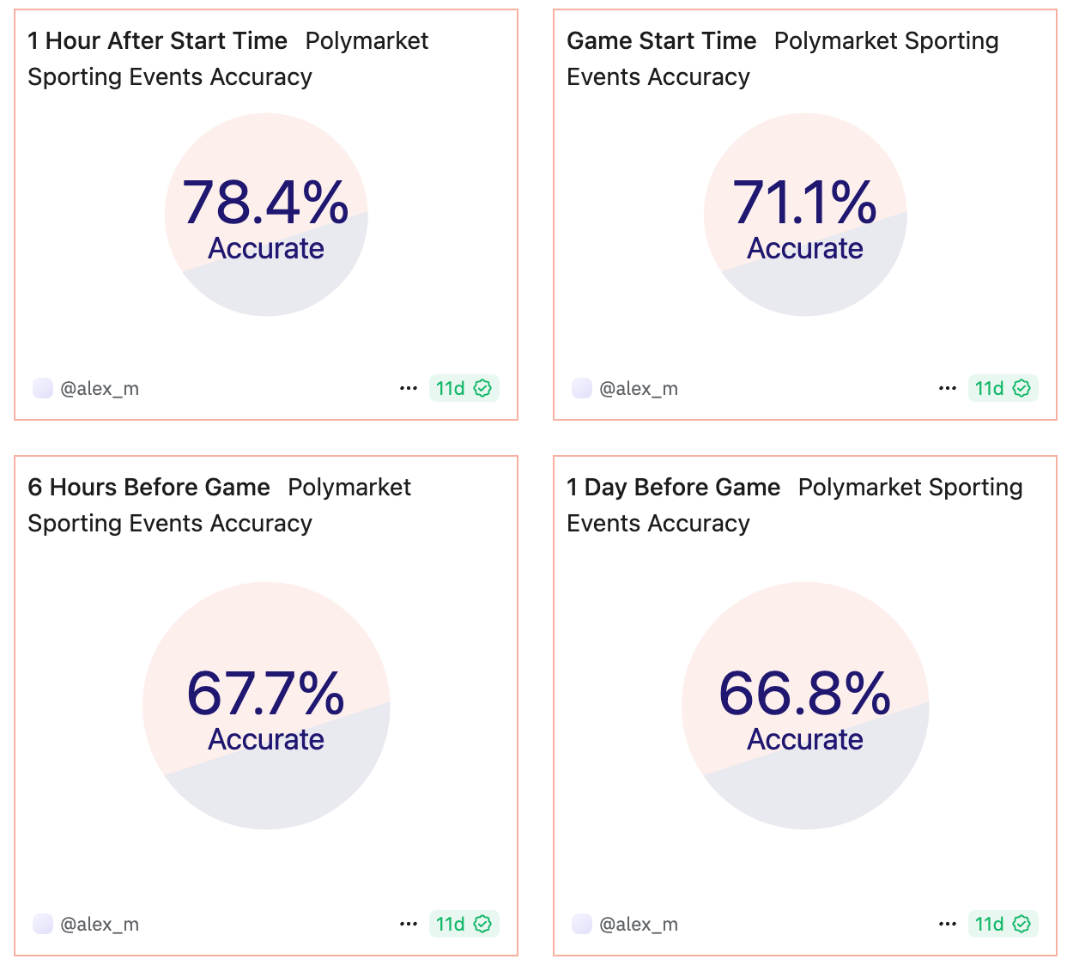
Task: Click the 78.4% Accurate pie chart
Action: click(x=266, y=215)
